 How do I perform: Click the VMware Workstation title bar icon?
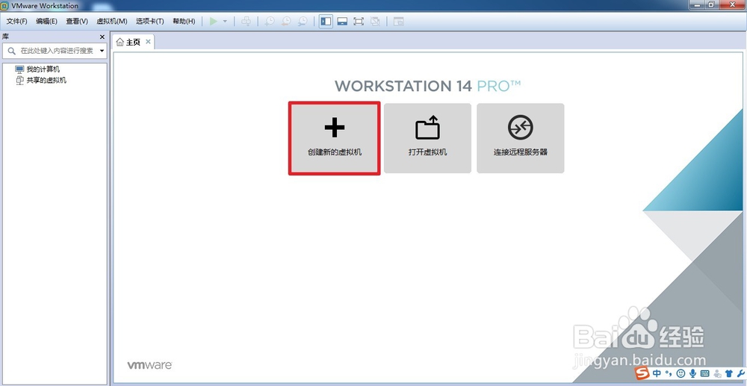(5, 6)
